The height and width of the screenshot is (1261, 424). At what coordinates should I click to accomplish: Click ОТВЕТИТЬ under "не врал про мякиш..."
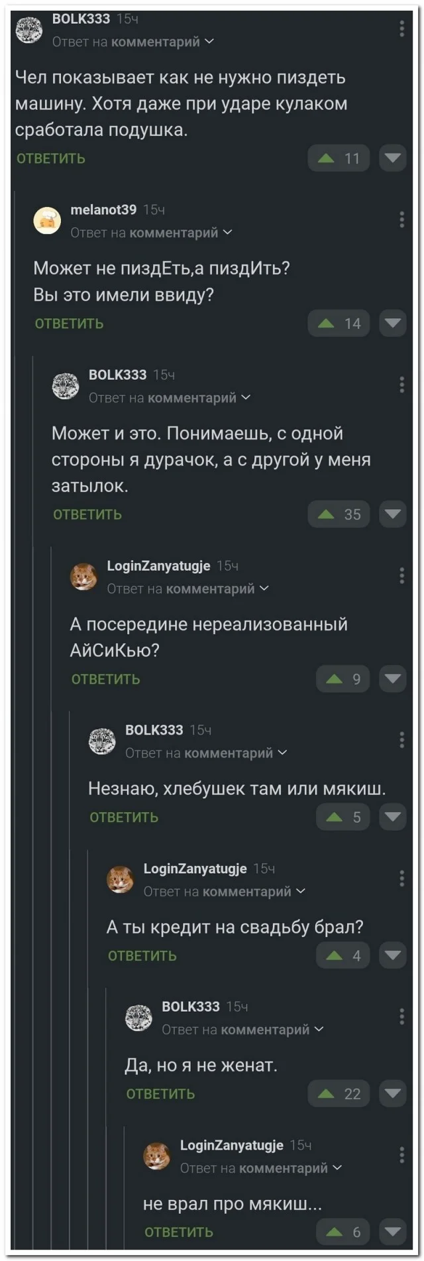(179, 1232)
